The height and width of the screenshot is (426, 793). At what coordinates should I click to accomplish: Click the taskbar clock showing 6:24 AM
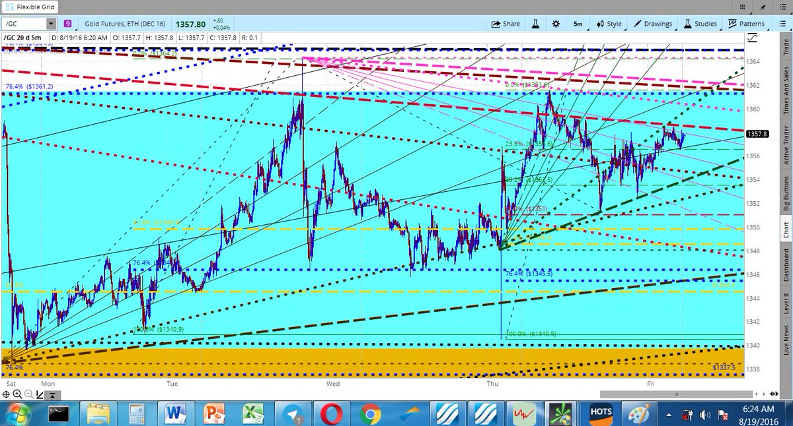pos(760,413)
